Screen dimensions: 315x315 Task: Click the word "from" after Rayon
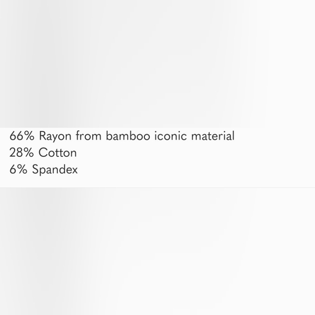(89, 136)
